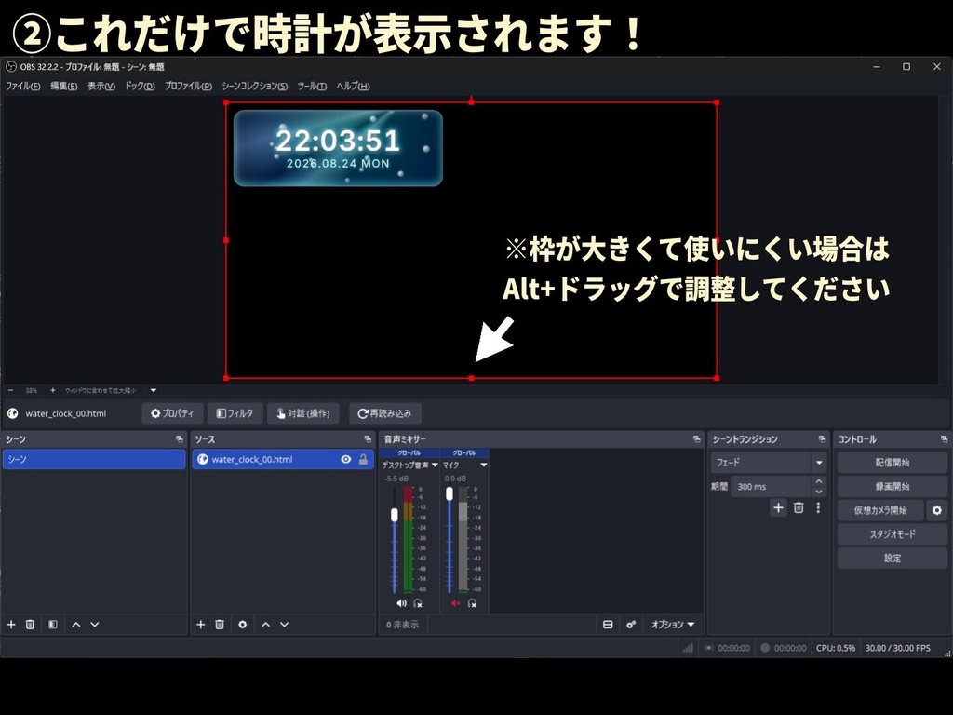Screen dimensions: 953x715
Task: Add transition with plus button
Action: (x=779, y=507)
